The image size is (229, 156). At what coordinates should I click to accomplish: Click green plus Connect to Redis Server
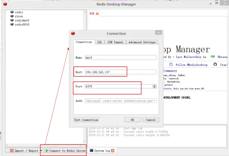click(65, 151)
